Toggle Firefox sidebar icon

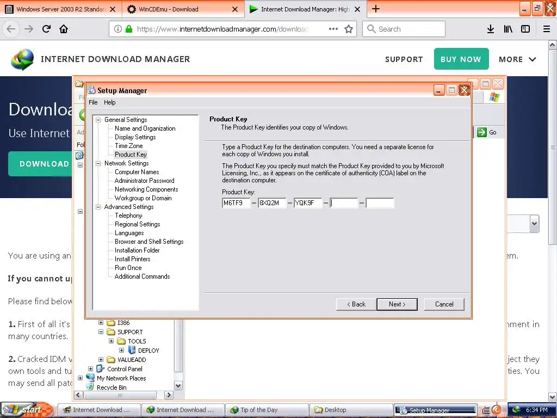pos(525,29)
